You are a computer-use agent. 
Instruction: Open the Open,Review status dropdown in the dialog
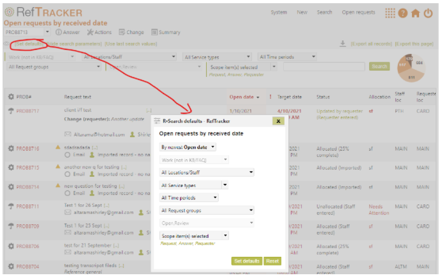tap(206, 223)
